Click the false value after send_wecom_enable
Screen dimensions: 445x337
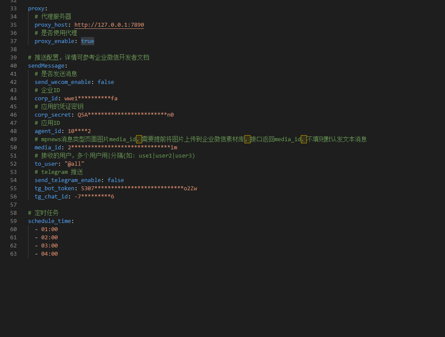pyautogui.click(x=105, y=82)
